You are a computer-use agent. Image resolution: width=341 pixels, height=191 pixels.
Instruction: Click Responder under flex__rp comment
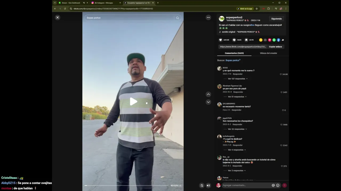pos(237,166)
